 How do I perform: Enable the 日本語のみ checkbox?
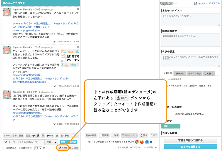point(4,148)
